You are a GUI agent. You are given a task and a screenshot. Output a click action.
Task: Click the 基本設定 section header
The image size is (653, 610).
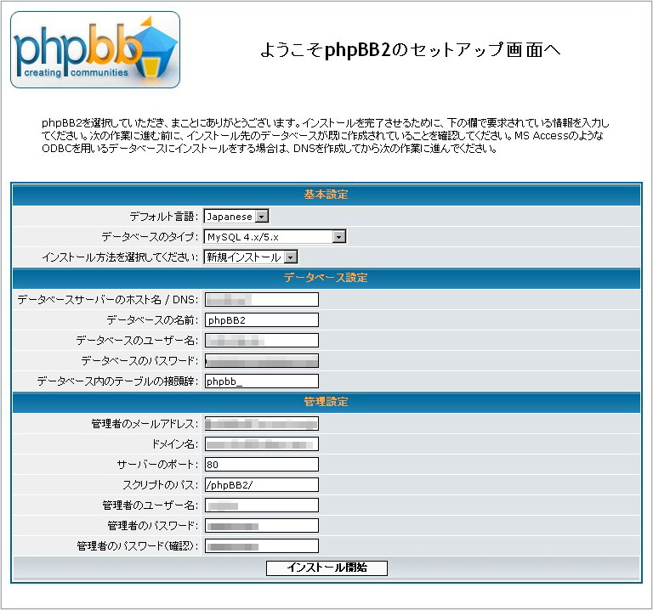click(x=326, y=195)
